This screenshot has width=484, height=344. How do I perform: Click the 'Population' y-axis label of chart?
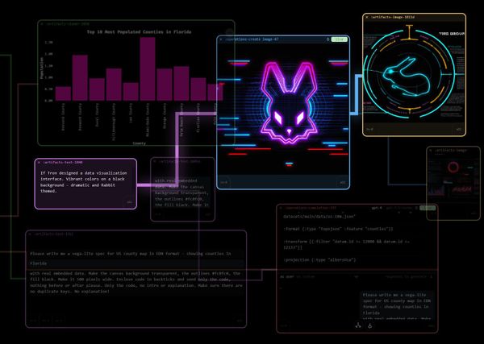[x=42, y=68]
